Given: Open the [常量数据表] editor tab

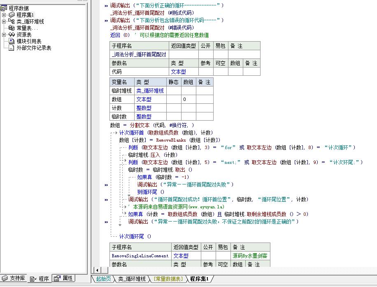Looking at the screenshot, I should pos(168,279).
